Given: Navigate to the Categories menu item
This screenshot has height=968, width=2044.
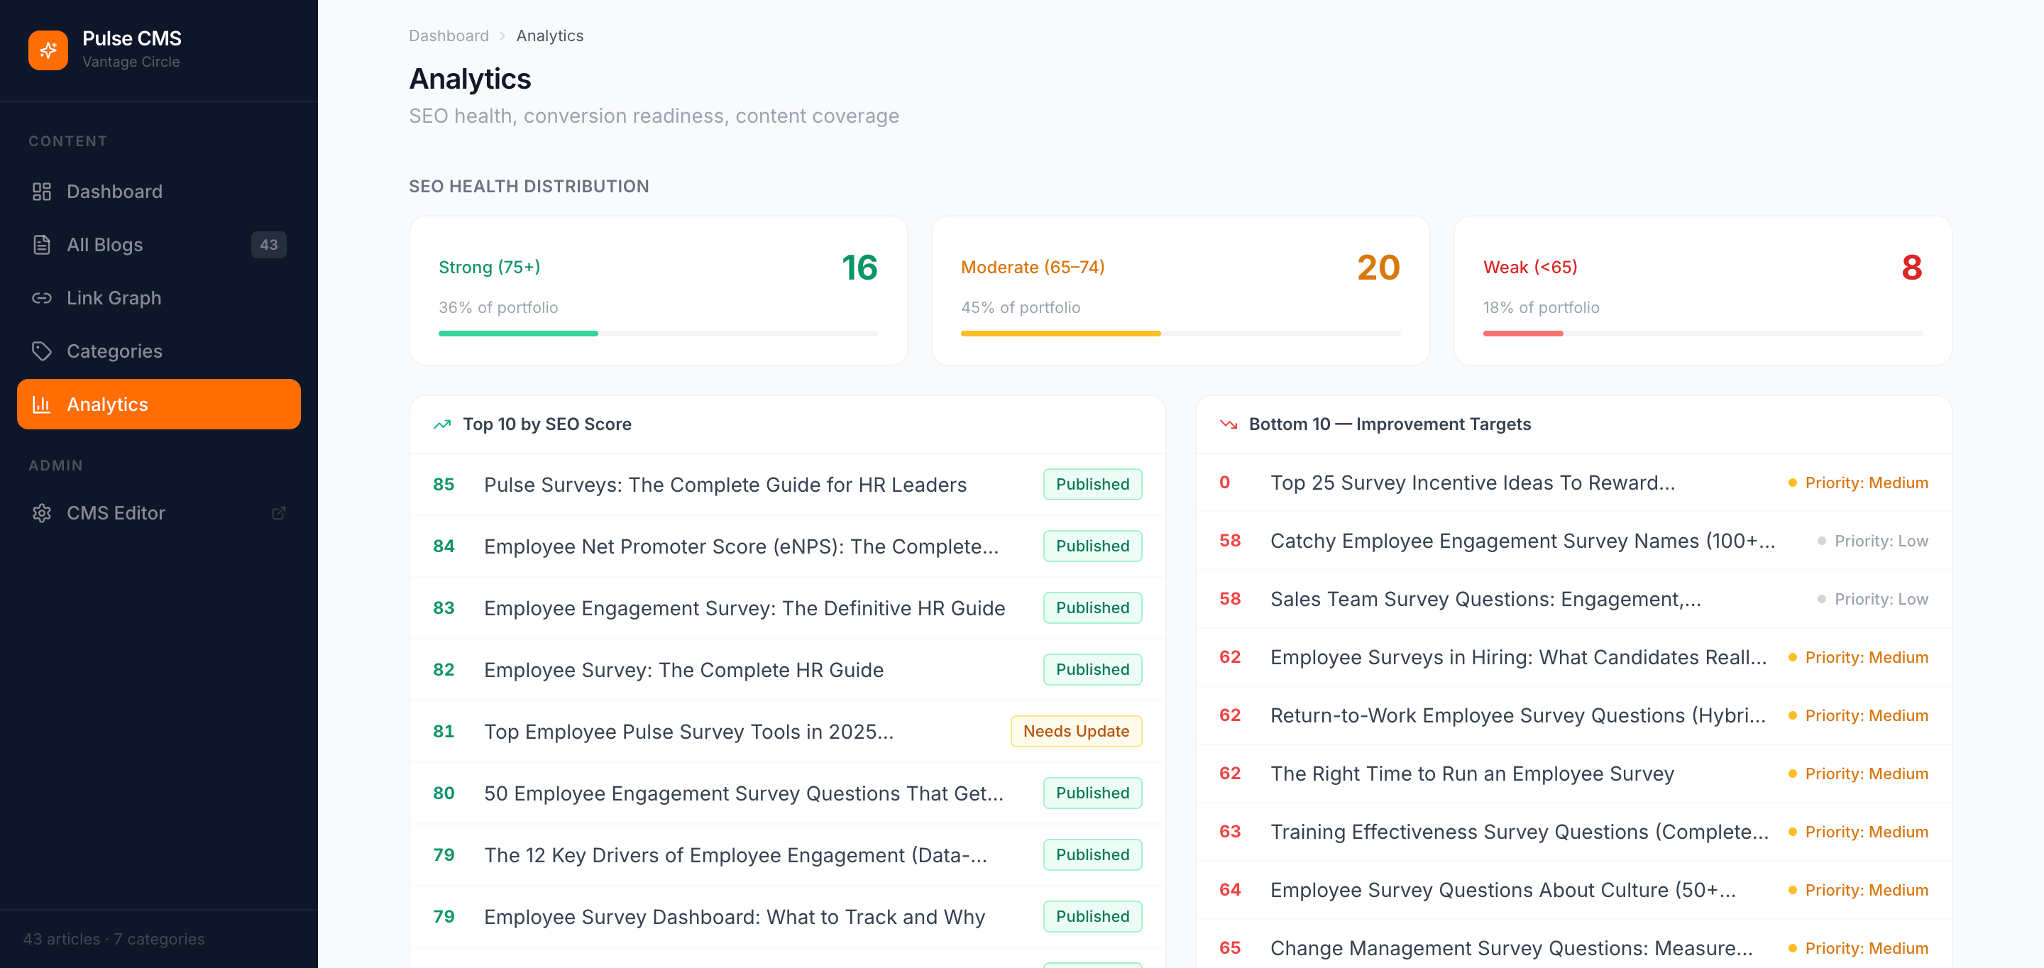Looking at the screenshot, I should (159, 351).
